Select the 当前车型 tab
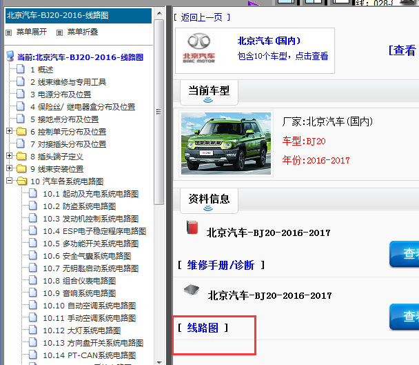419x365 pixels. [209, 92]
